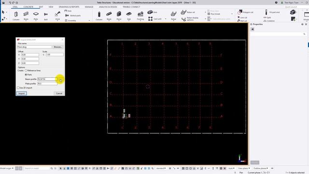Open the Outline planes dropdown
The height and width of the screenshot is (174, 309).
tap(261, 168)
